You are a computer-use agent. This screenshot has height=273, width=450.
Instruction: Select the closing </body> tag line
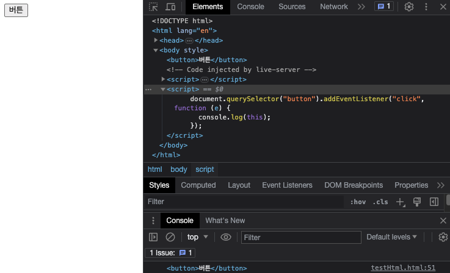click(x=173, y=145)
